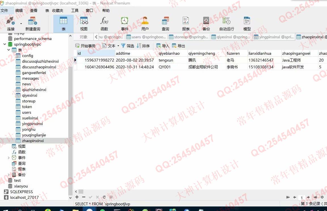Select the youqinglianjie table
Image resolution: width=327 pixels, height=211 pixels.
coord(34,135)
